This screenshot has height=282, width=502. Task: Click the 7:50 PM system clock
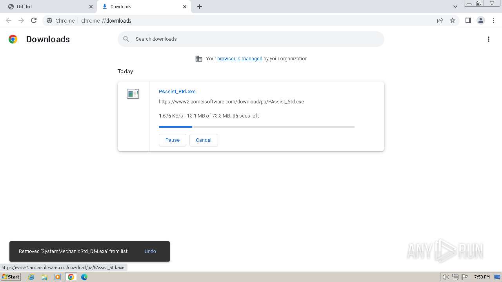tap(482, 277)
